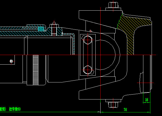The height and width of the screenshot is (116, 162).
Task: Click the top hex bolt on the flange
Action: (113, 5)
